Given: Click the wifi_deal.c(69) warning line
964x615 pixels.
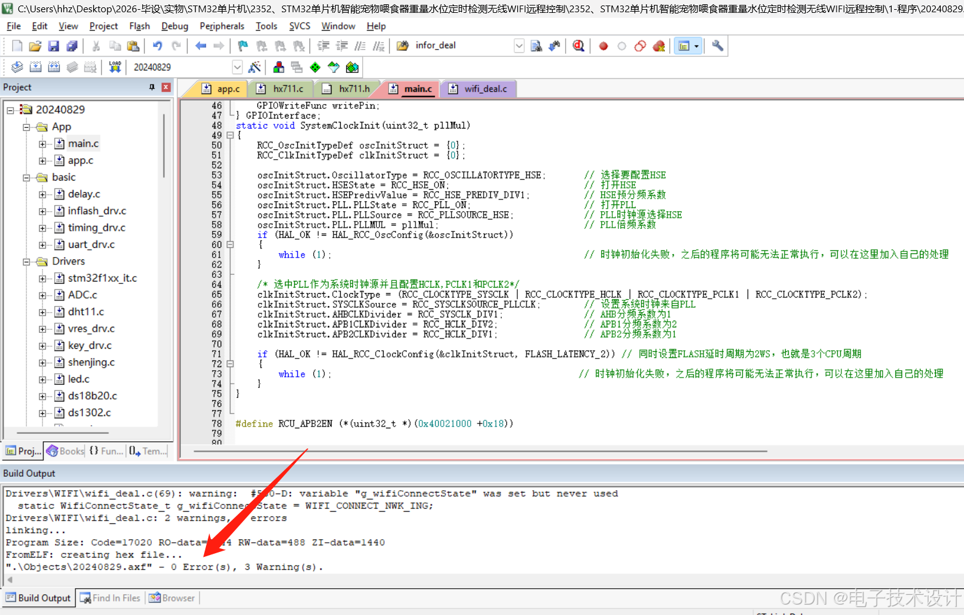Looking at the screenshot, I should [311, 494].
